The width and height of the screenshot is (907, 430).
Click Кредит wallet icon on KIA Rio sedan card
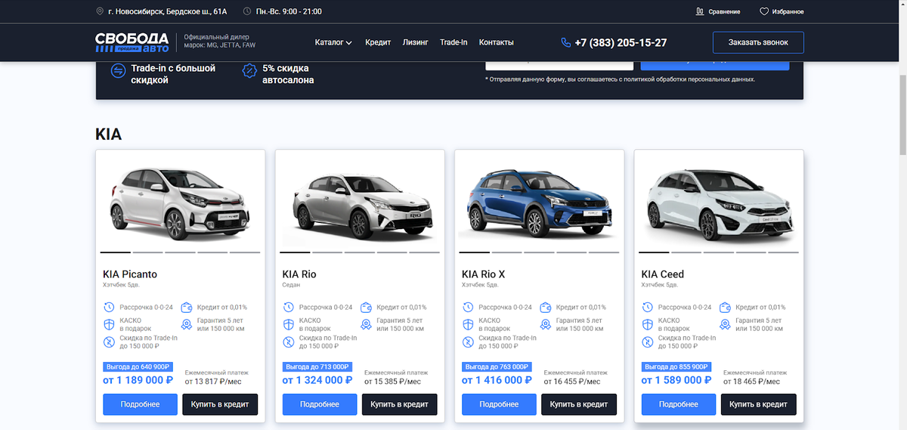click(366, 308)
